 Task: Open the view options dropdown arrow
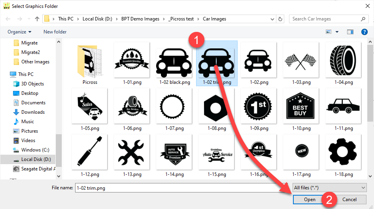(x=337, y=32)
